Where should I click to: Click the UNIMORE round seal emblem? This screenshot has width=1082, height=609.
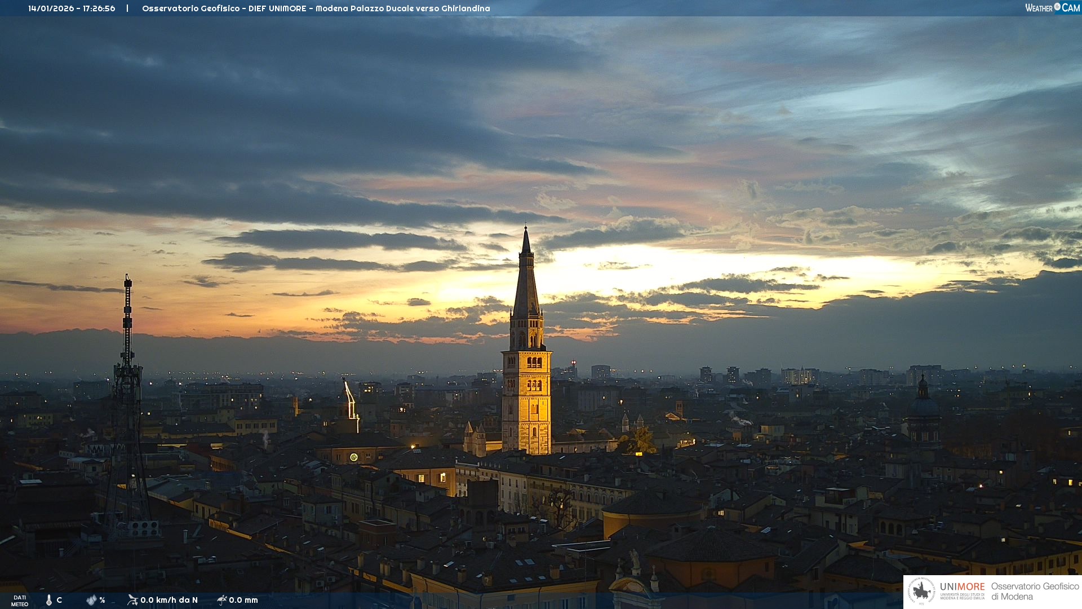pos(921,592)
